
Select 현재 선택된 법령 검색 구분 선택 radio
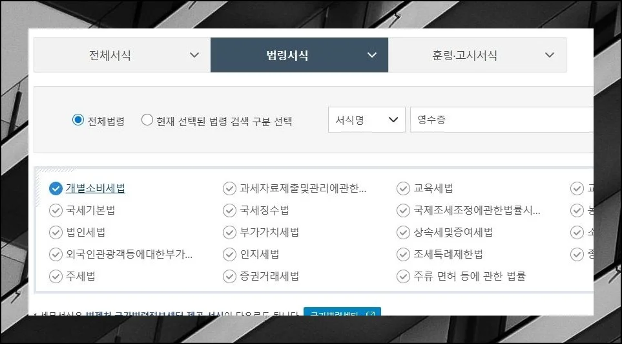(x=147, y=120)
